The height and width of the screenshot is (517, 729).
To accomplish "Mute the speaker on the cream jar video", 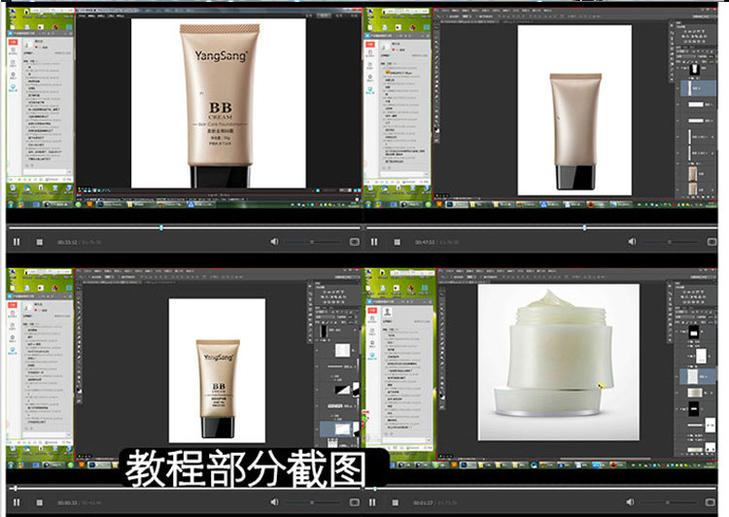I will [x=630, y=501].
